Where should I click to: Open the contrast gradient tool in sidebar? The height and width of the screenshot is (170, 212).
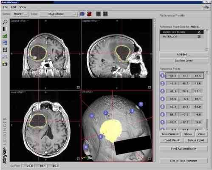5,29
